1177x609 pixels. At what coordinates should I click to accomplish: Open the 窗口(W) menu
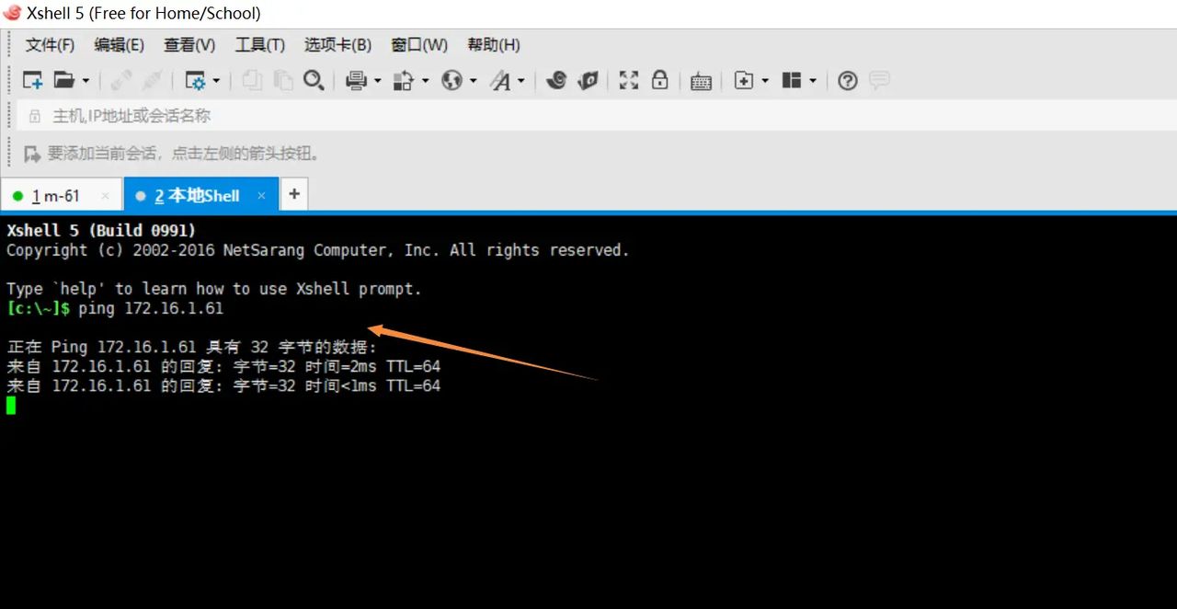pos(418,44)
